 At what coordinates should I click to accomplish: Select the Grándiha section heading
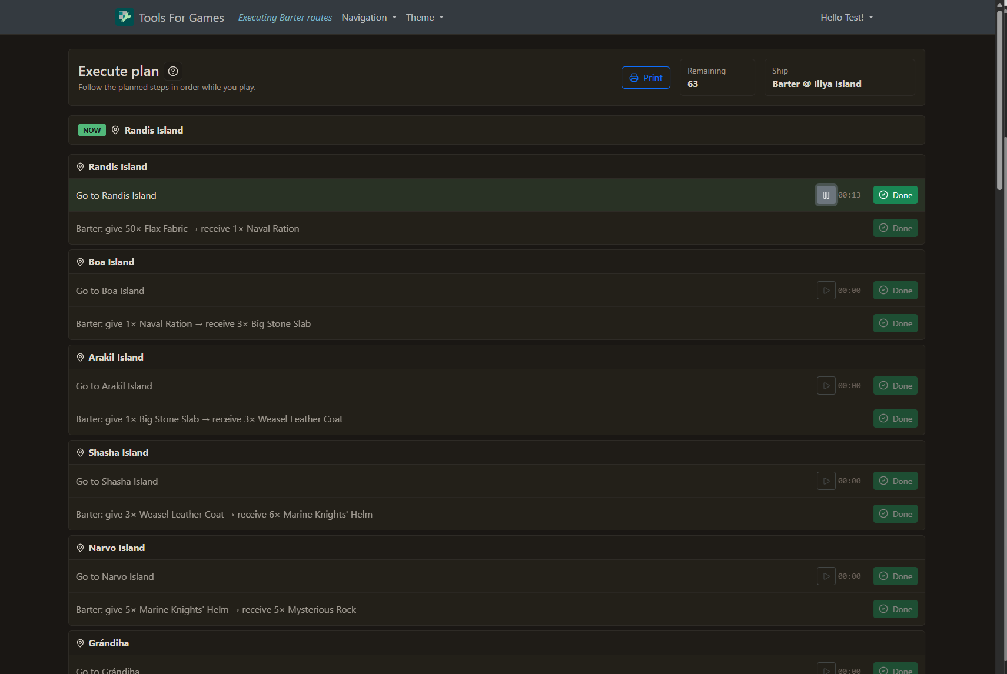coord(108,643)
